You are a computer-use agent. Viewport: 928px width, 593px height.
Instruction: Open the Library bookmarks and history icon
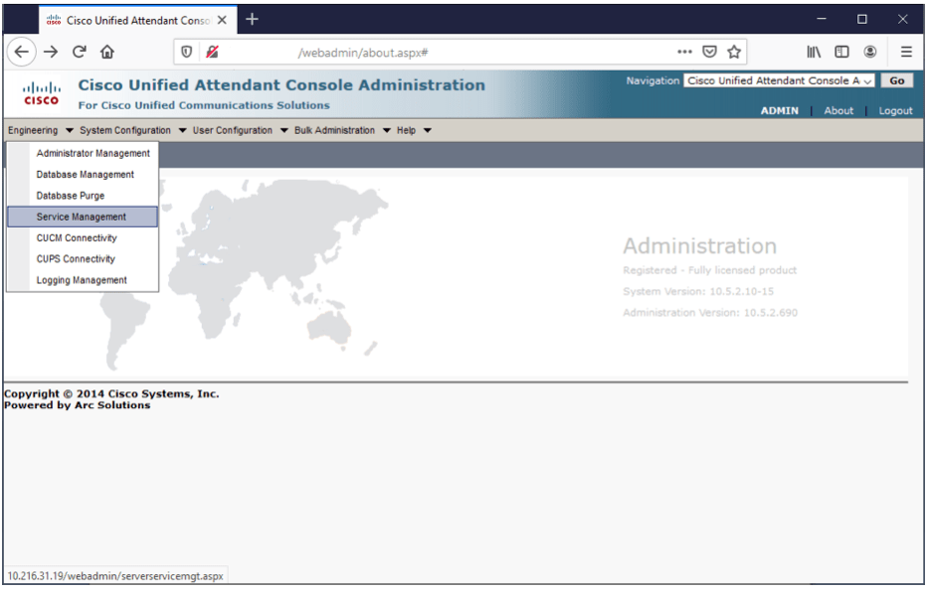tap(814, 52)
